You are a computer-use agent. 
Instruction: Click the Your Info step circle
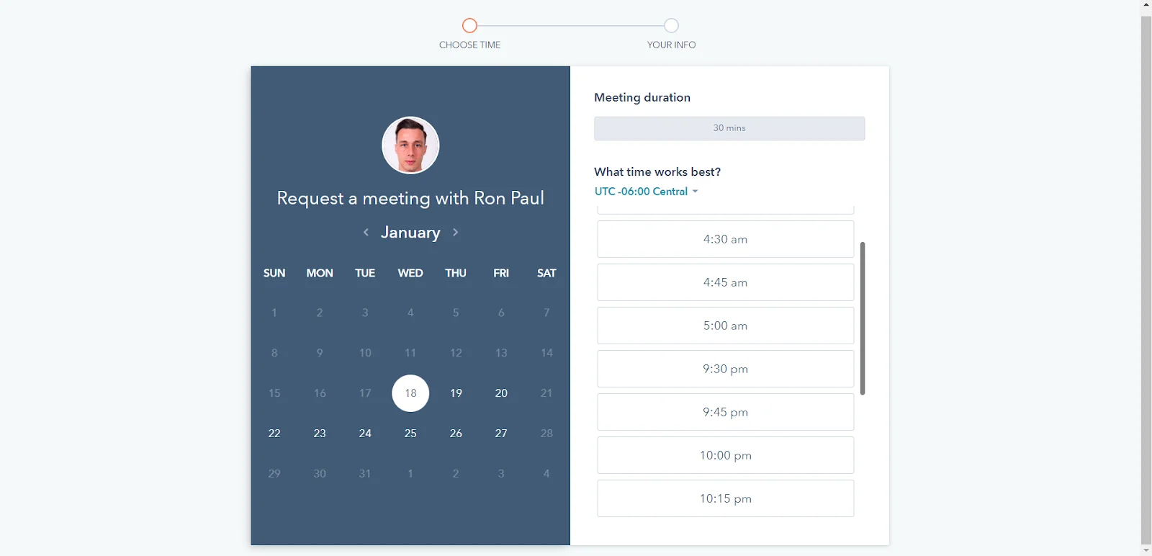pyautogui.click(x=671, y=26)
